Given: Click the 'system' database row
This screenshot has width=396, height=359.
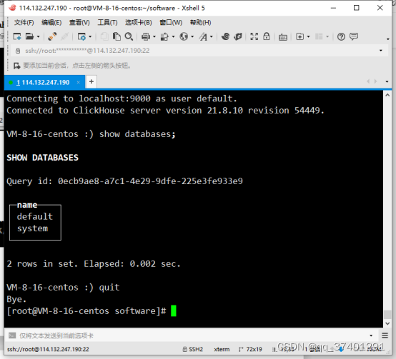Looking at the screenshot, I should tap(32, 228).
